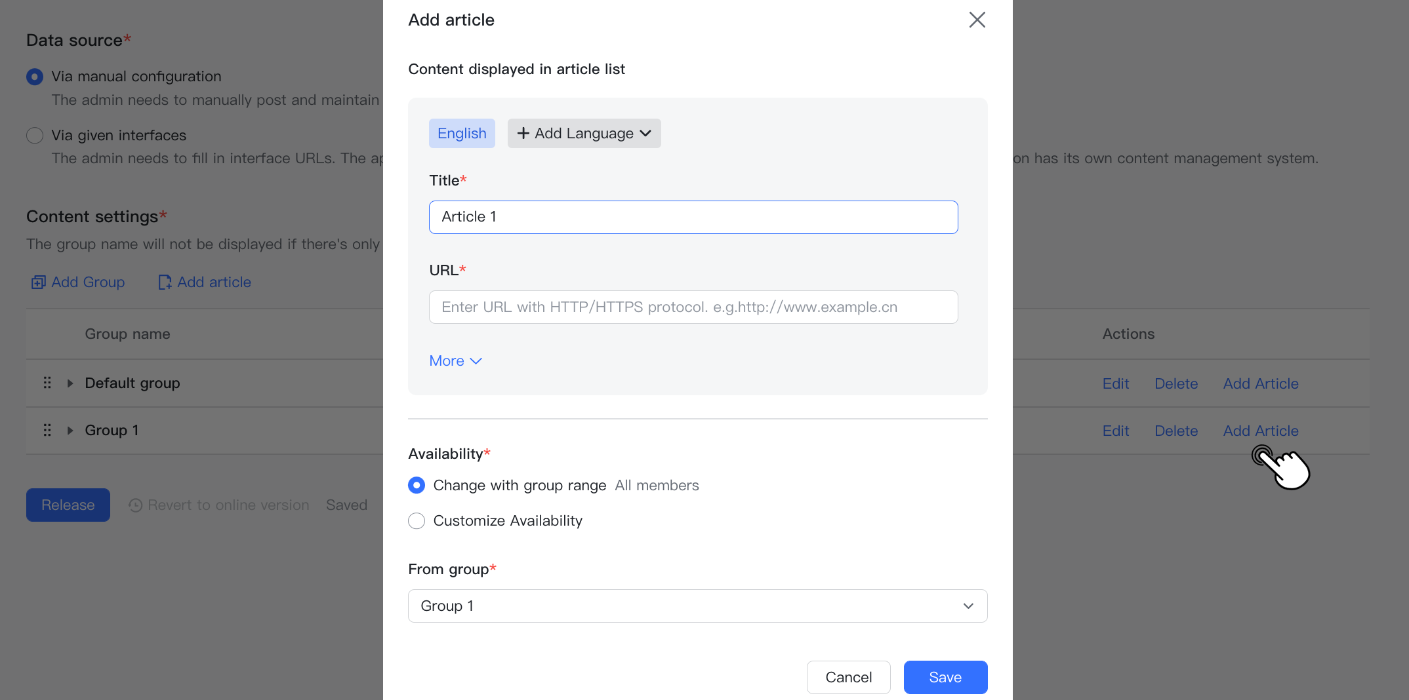Click the Add Group icon
The height and width of the screenshot is (700, 1409).
[x=39, y=282]
